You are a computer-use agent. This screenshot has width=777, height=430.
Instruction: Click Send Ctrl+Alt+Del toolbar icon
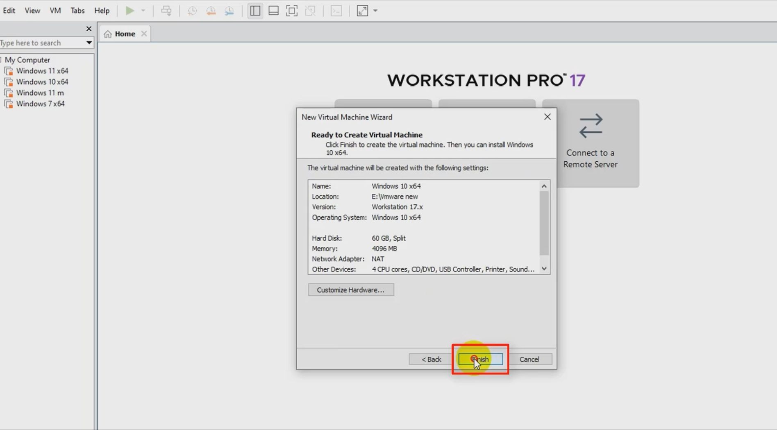(x=166, y=11)
